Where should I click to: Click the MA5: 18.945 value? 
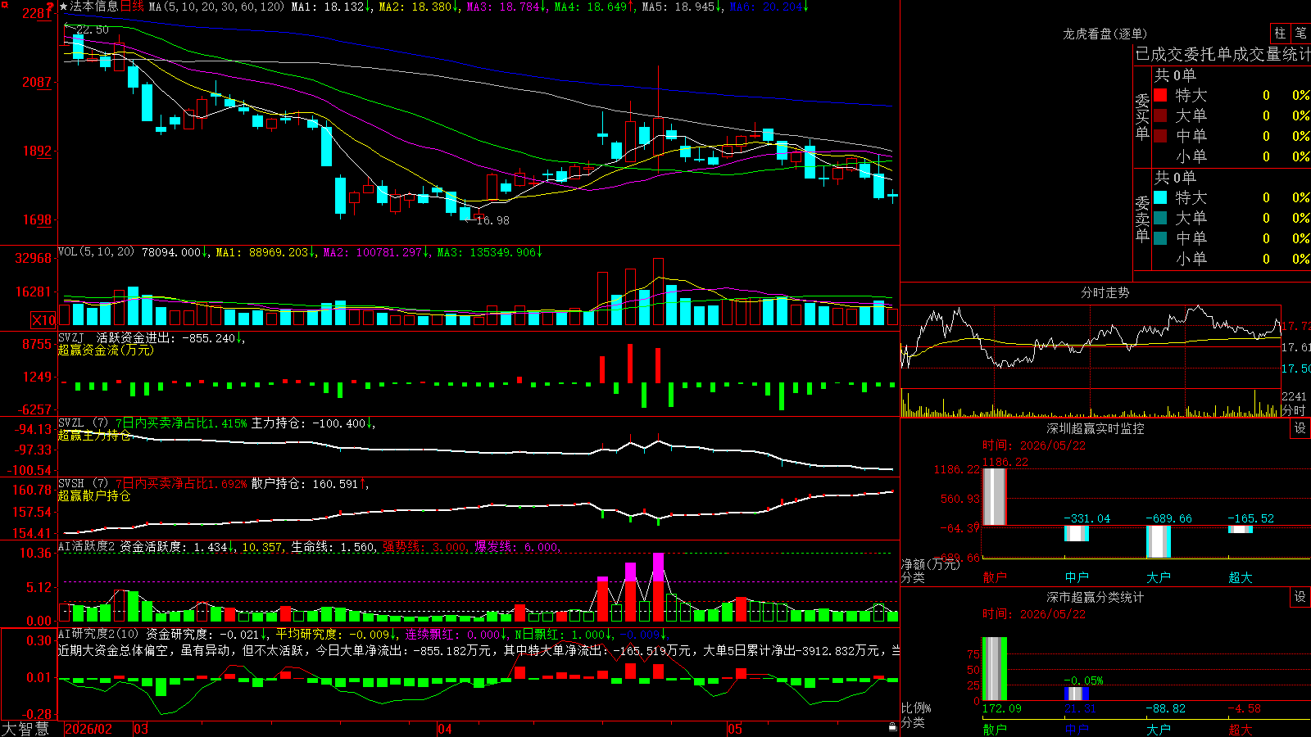coord(681,7)
